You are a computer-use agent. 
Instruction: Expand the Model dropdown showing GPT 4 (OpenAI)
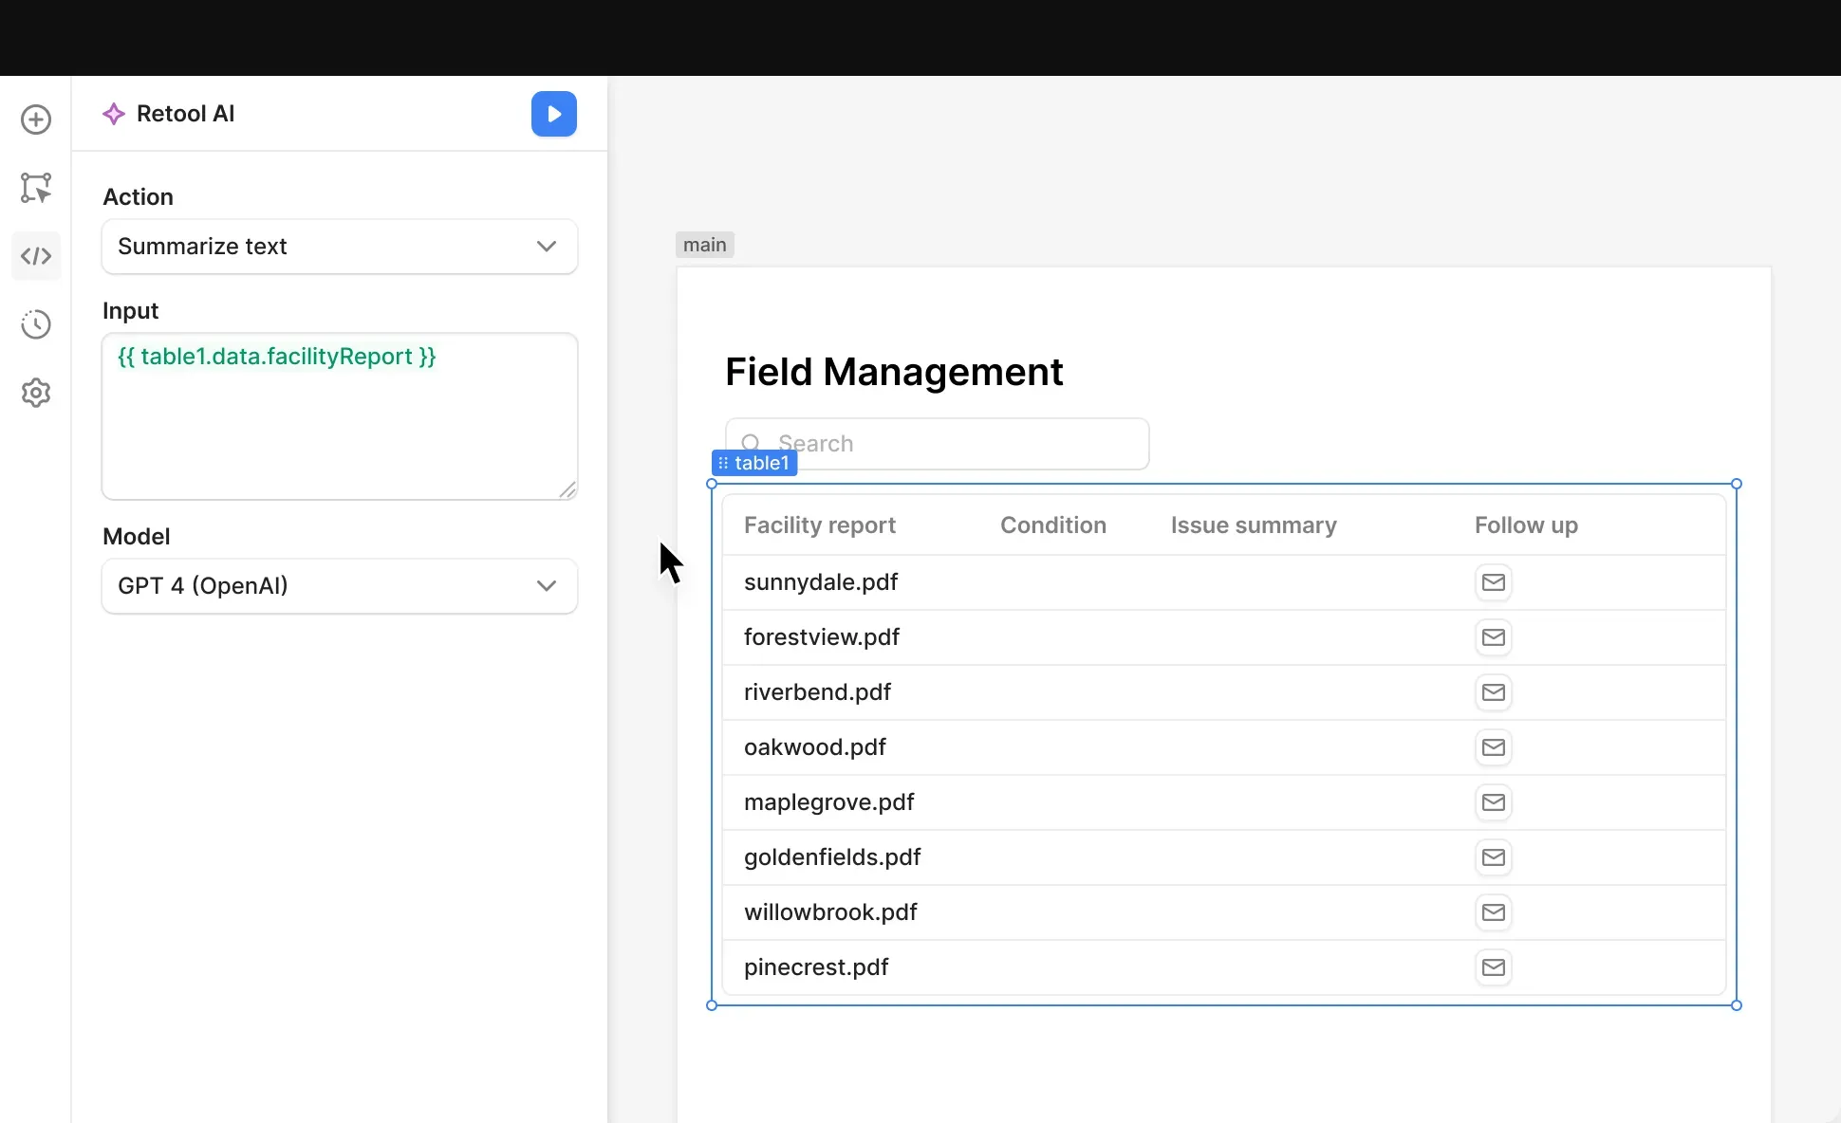point(339,586)
